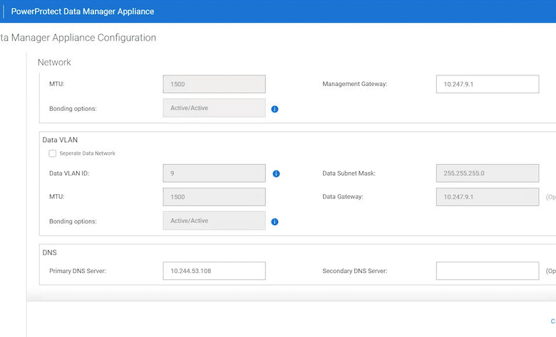Click the Data Subnet Mask label
Image resolution: width=556 pixels, height=337 pixels.
tap(349, 173)
